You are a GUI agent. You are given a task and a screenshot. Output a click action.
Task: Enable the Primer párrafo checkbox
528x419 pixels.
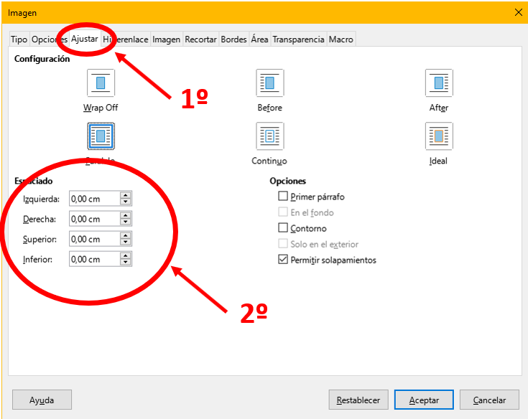[x=283, y=197]
